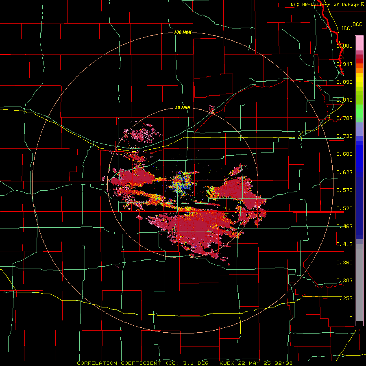This screenshot has height=366, width=366.
Task: Click the 0.680 scale value
Action: [344, 154]
